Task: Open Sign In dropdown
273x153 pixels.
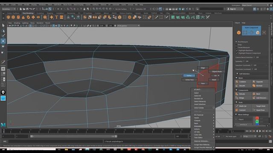Action: point(235,9)
